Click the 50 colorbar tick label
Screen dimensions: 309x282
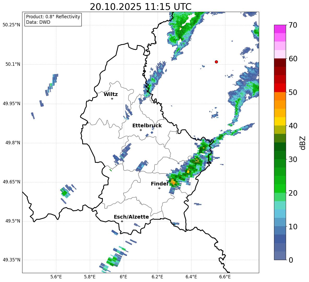[x=293, y=92]
